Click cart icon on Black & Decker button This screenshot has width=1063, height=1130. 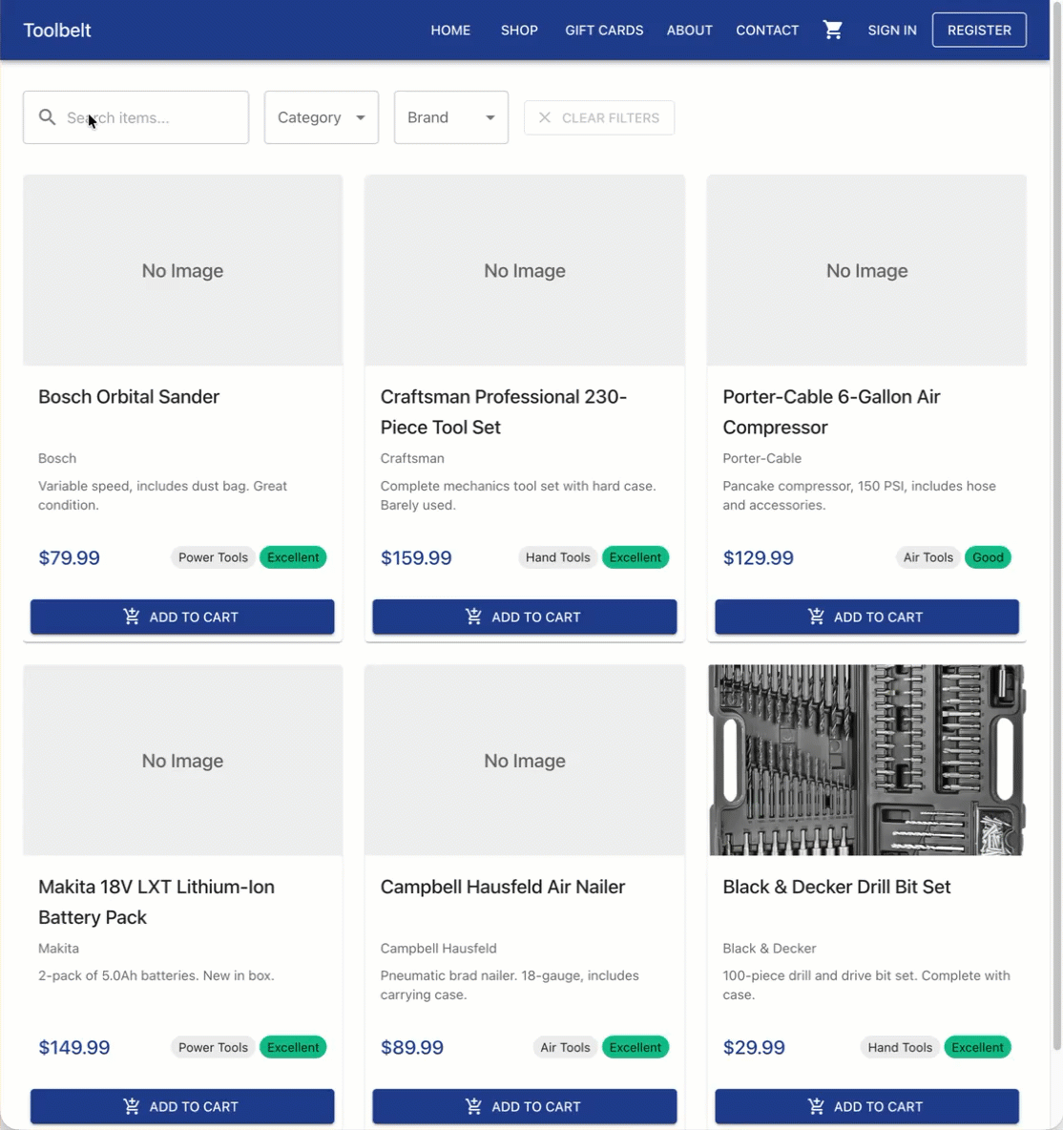tap(816, 1106)
